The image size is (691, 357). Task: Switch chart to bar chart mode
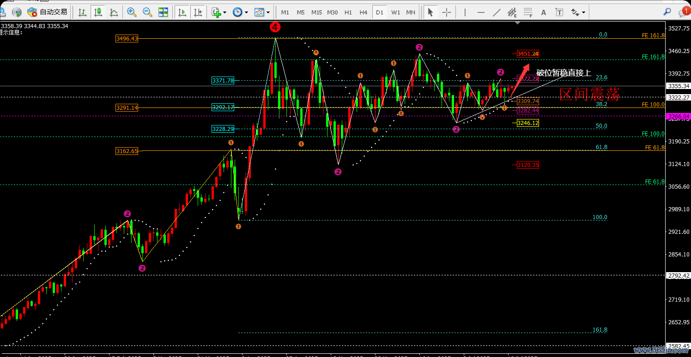click(x=83, y=12)
